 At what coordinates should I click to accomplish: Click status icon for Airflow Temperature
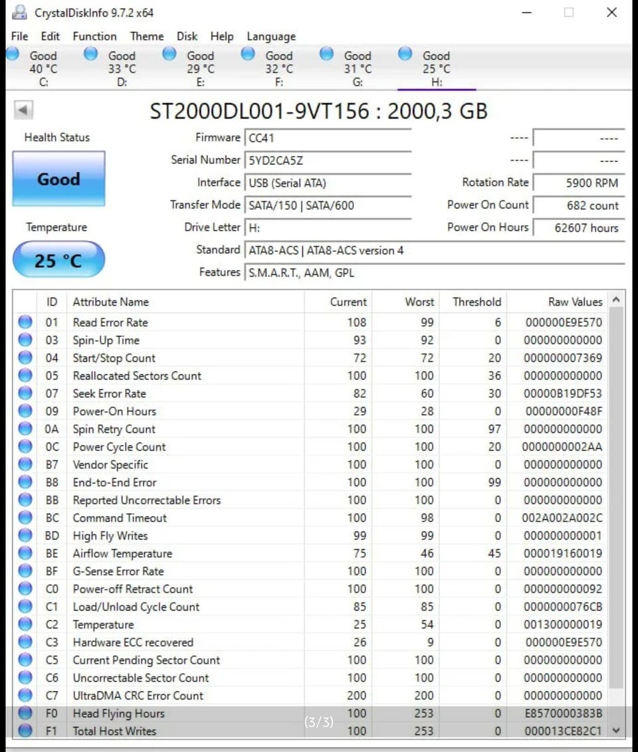tap(25, 553)
